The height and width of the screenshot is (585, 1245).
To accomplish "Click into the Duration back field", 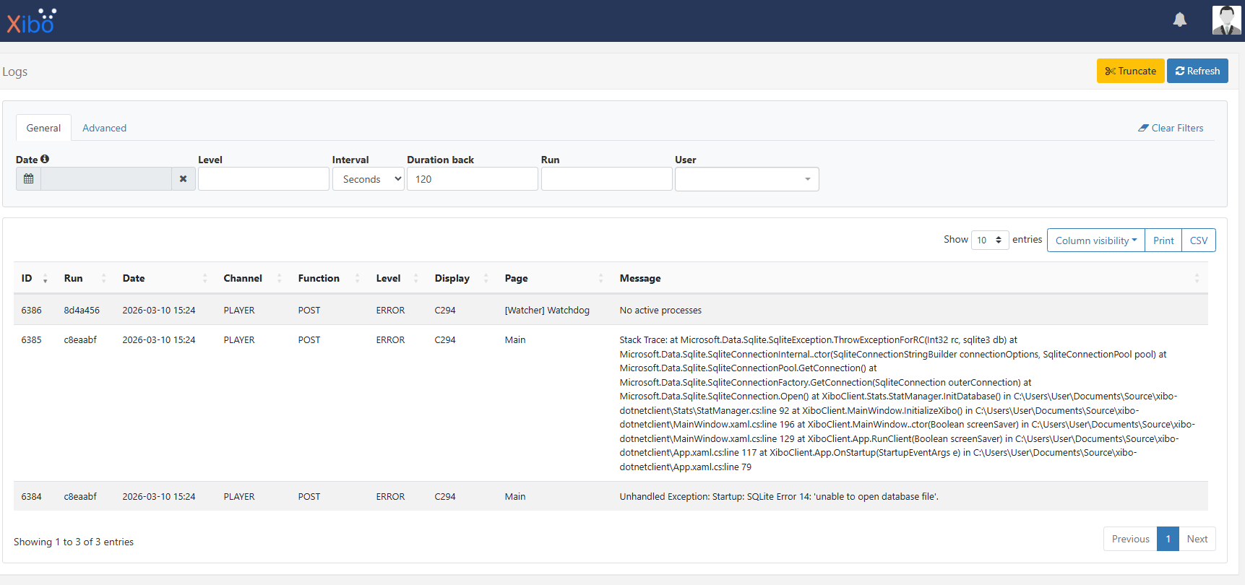I will pos(472,179).
